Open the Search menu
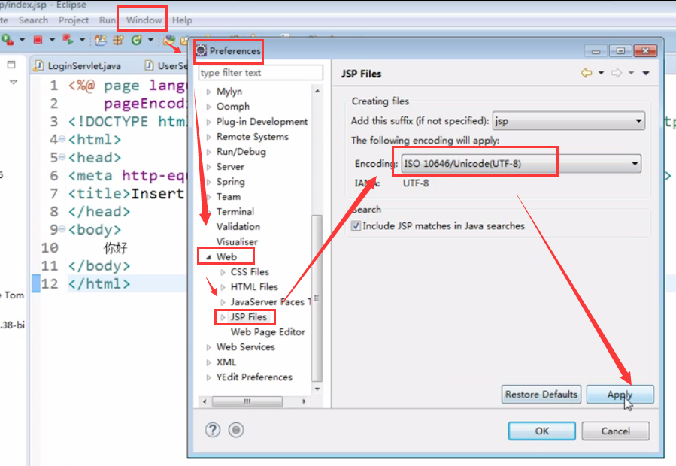Image resolution: width=676 pixels, height=466 pixels. click(33, 20)
